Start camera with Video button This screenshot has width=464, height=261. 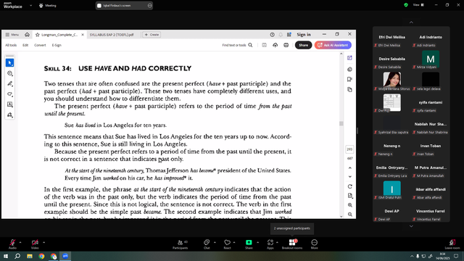35,244
